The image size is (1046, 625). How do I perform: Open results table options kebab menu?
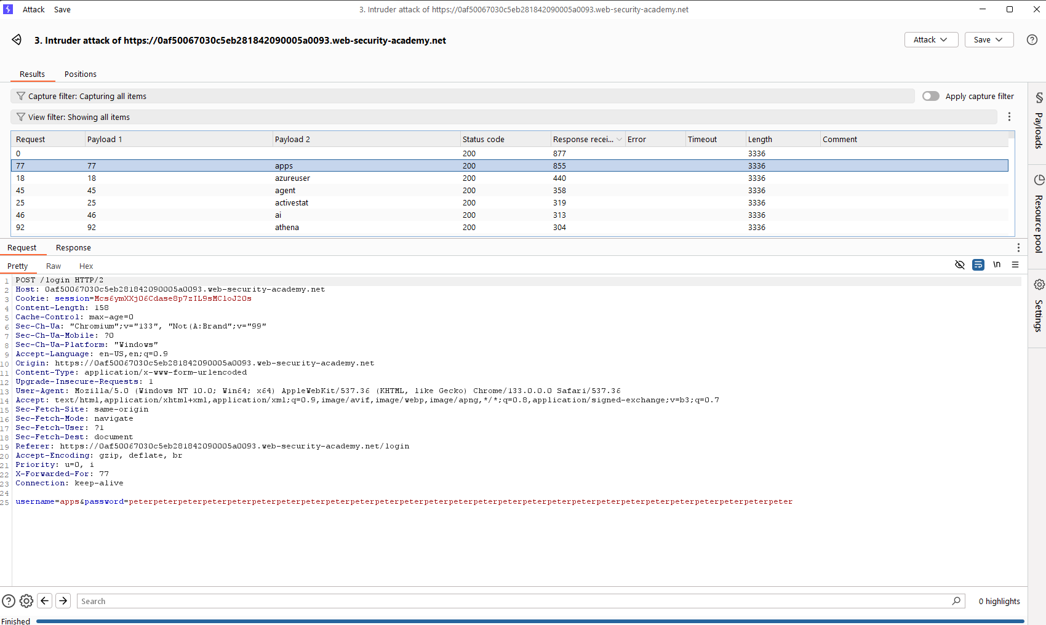(x=1009, y=117)
